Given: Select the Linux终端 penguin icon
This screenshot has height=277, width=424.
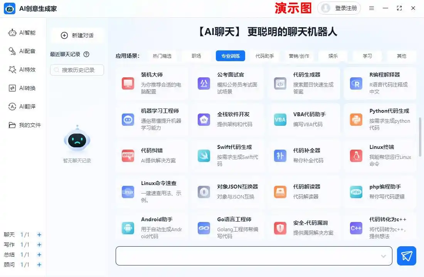Looking at the screenshot, I should (x=356, y=156).
